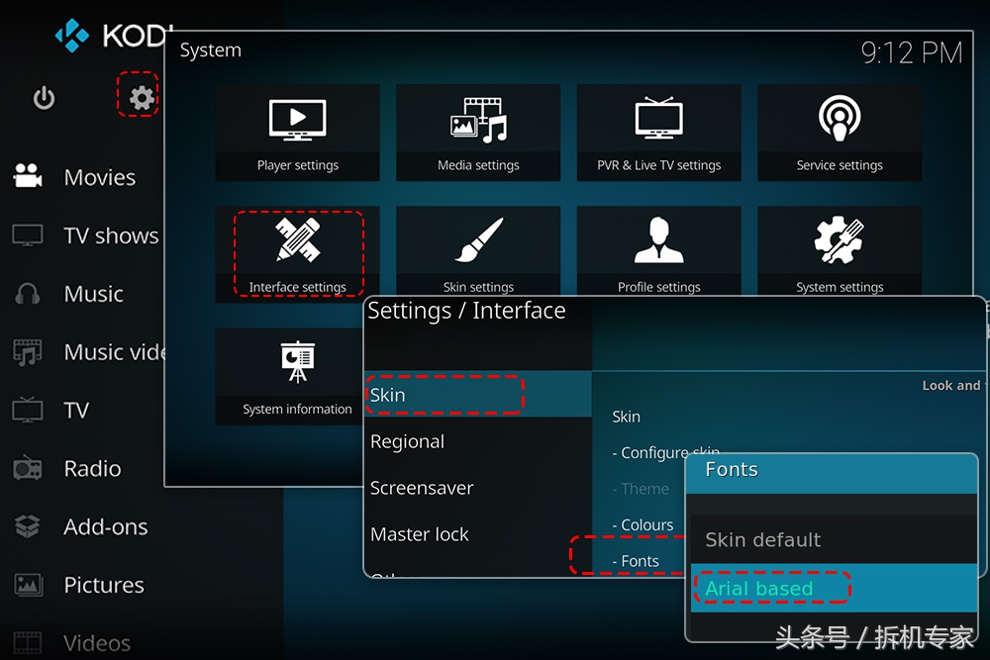The height and width of the screenshot is (660, 990).
Task: Open Service settings tile
Action: point(840,133)
